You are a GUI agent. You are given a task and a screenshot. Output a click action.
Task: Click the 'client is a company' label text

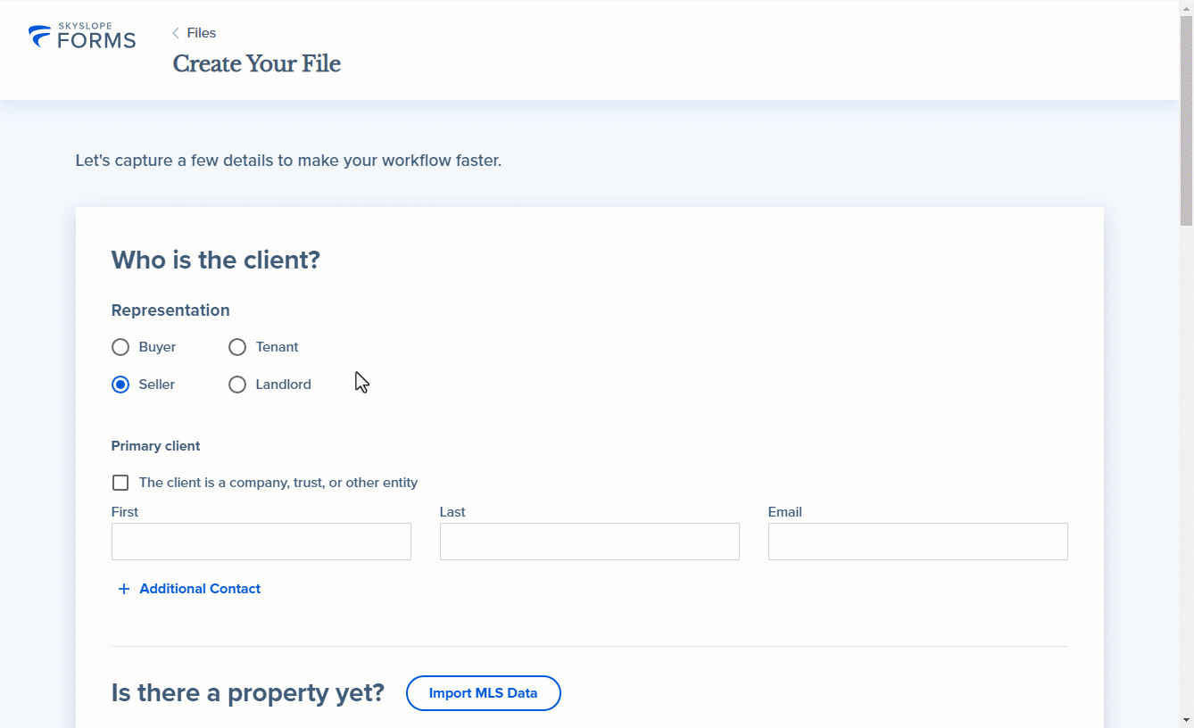coord(278,483)
